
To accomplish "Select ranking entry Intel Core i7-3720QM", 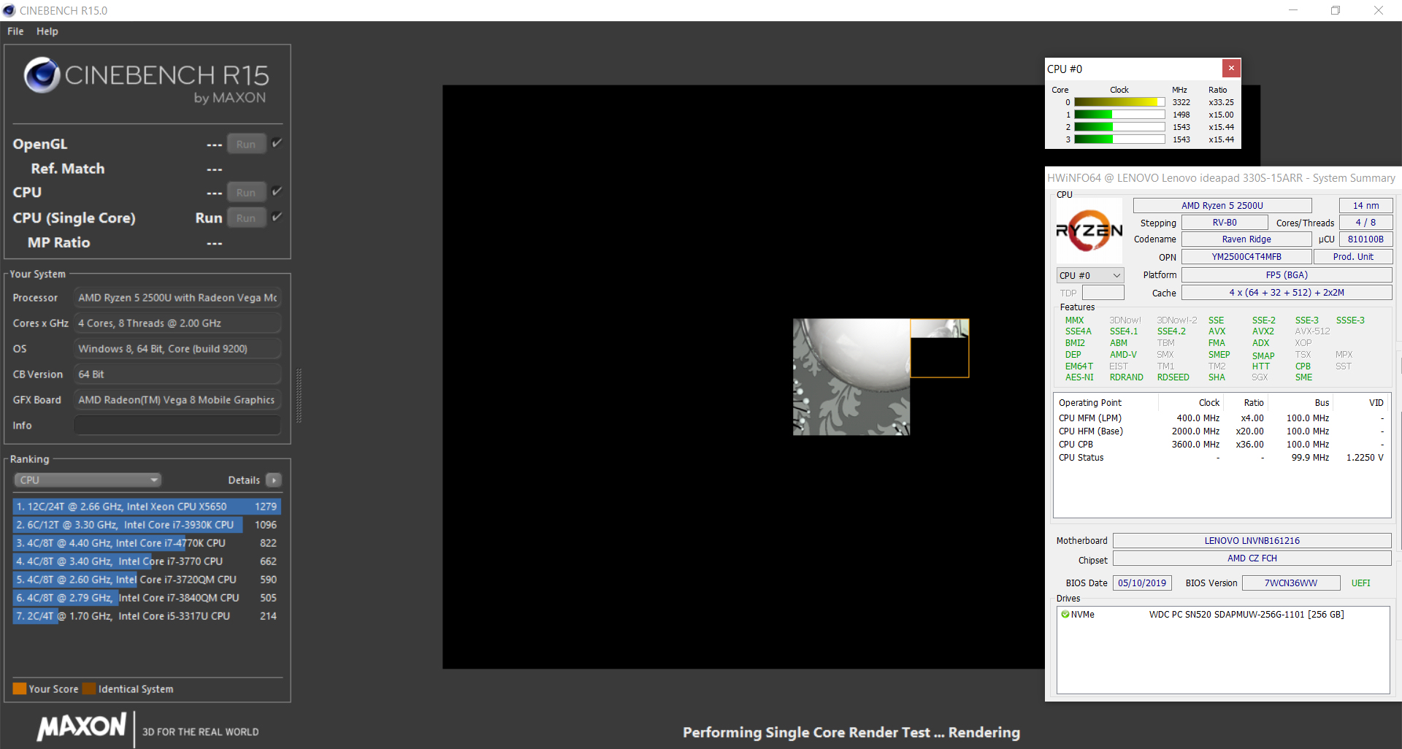I will pyautogui.click(x=146, y=579).
